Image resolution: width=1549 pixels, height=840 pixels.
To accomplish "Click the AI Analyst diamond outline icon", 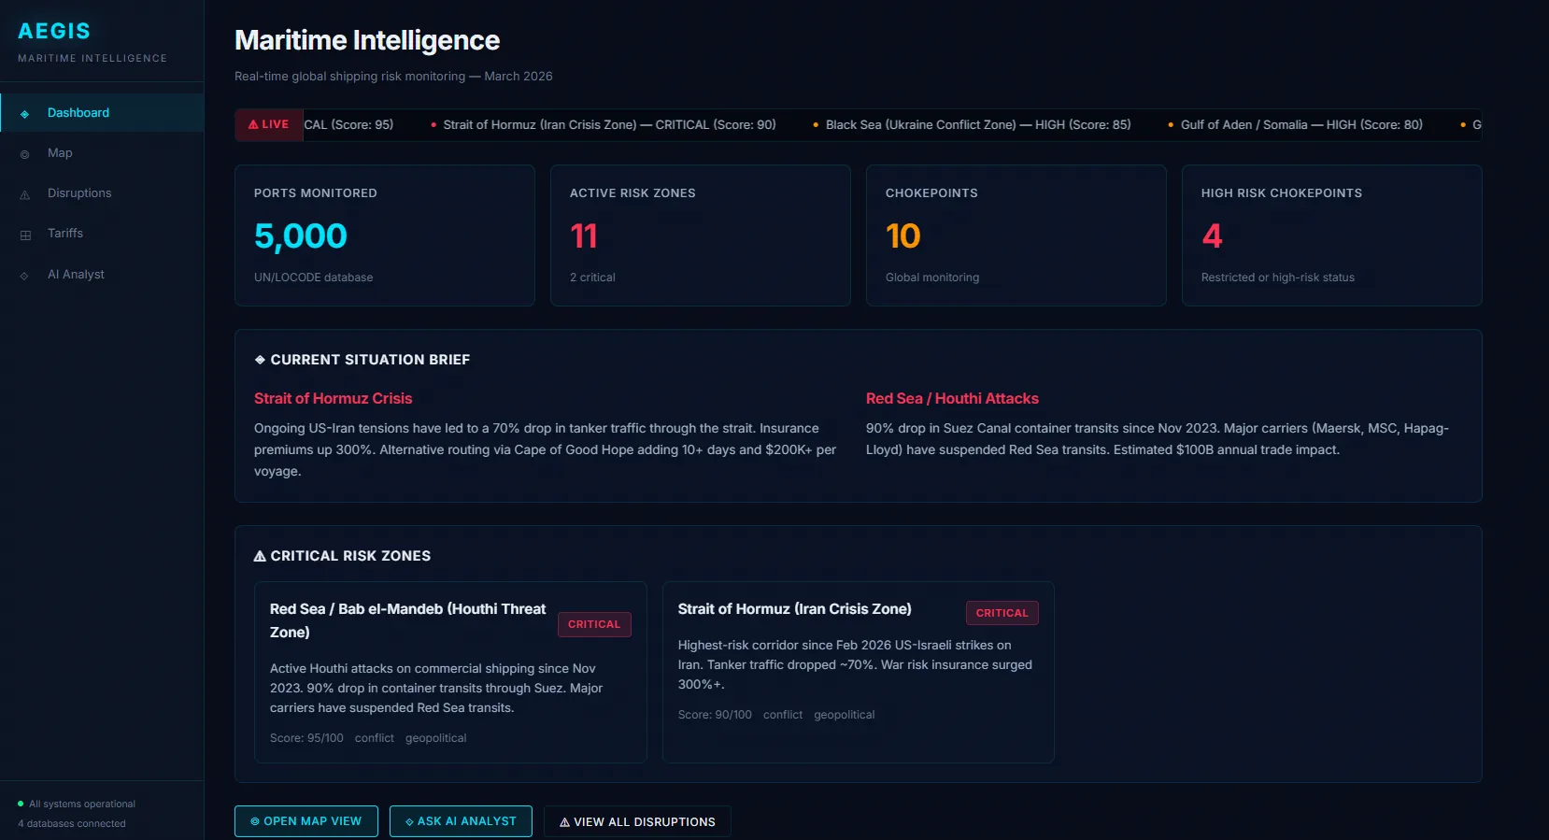I will coord(25,276).
